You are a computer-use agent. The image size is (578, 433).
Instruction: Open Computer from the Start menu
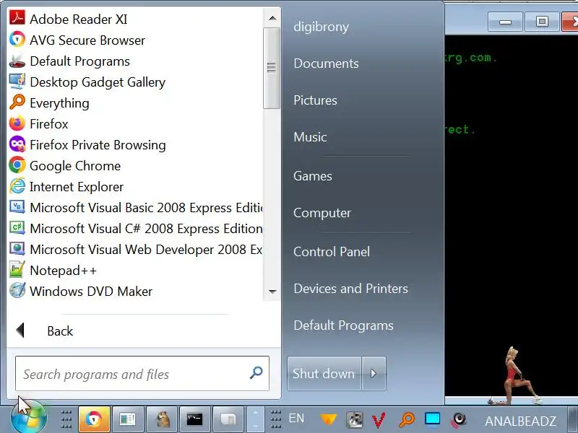[x=322, y=213]
